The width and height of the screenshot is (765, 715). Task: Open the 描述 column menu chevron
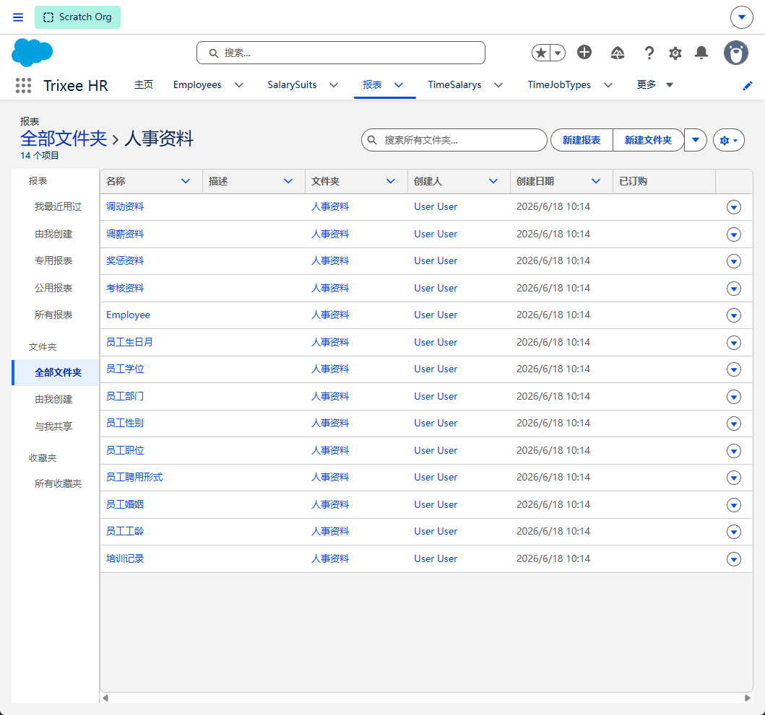tap(288, 181)
